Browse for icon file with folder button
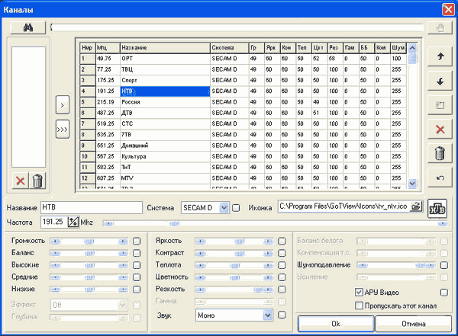Screen dimensions: 458x336 pos(416,206)
